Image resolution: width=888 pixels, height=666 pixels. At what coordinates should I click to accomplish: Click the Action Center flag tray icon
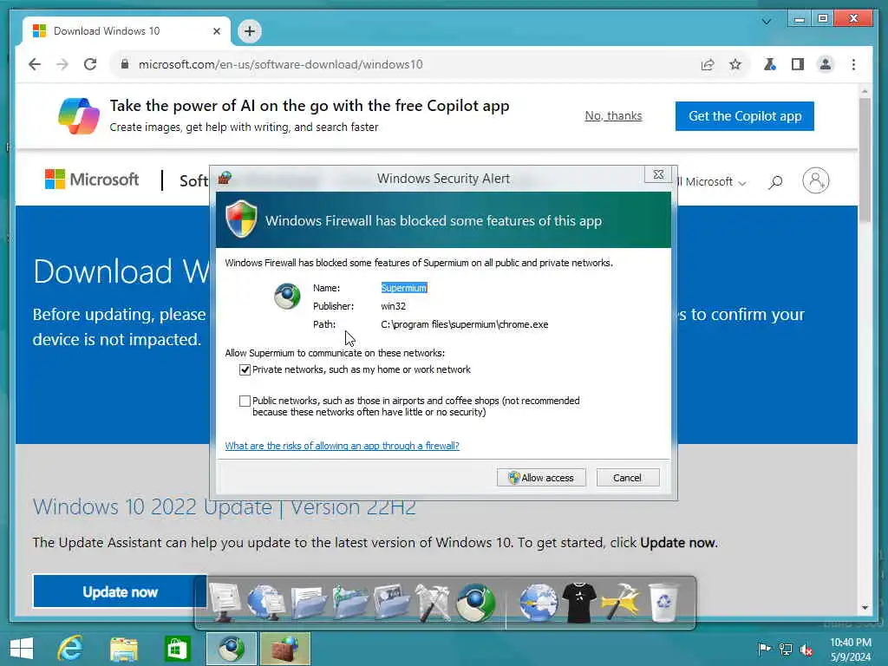[x=764, y=649]
